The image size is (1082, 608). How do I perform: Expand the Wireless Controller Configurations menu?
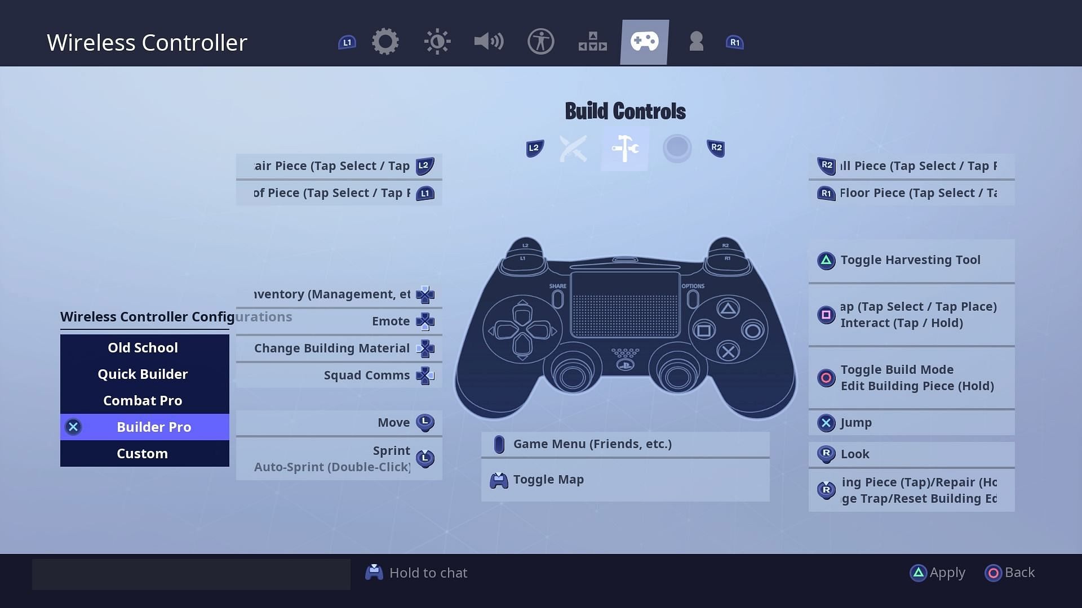[177, 316]
